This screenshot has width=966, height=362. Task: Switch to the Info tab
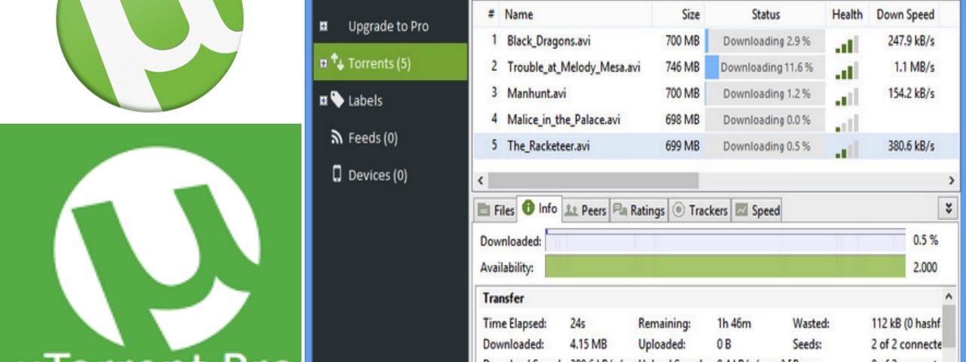click(540, 209)
